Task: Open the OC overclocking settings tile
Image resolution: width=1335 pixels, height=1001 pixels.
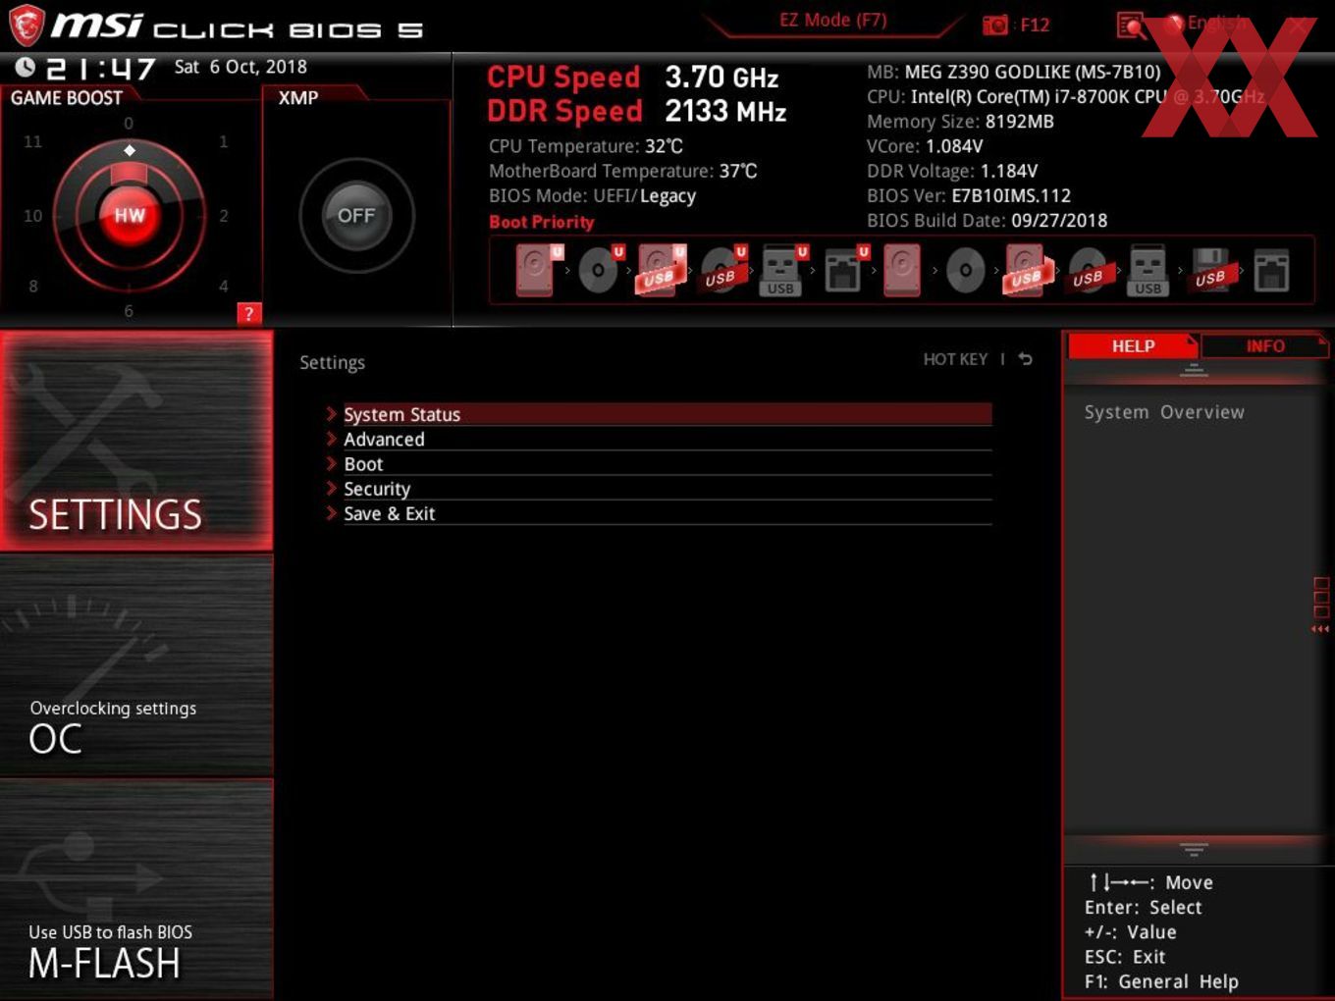Action: [x=136, y=665]
